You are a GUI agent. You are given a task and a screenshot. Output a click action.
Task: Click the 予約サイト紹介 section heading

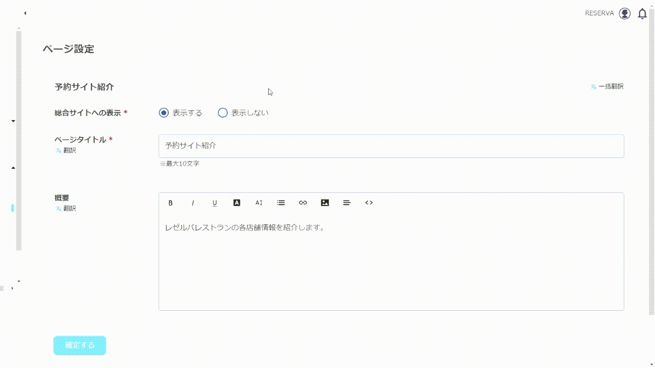coord(84,87)
